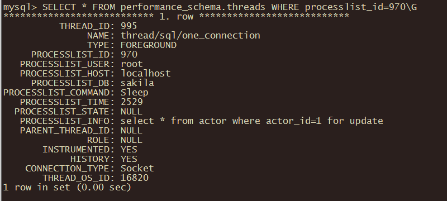Click the HISTORY YES value

(129, 159)
